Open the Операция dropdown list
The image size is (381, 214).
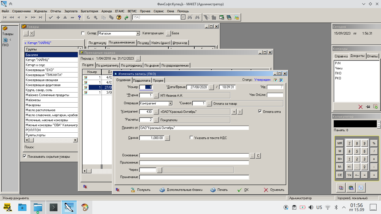tap(170, 103)
